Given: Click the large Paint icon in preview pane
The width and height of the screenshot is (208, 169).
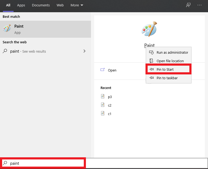Looking at the screenshot, I should [149, 29].
